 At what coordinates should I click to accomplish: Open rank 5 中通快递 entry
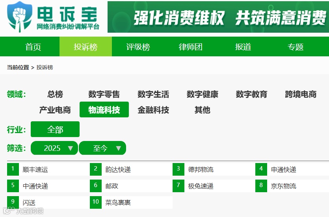tap(48, 186)
